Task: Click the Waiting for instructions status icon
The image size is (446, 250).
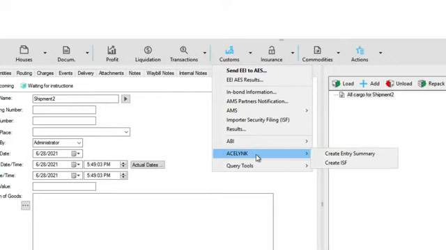Action: tap(23, 85)
